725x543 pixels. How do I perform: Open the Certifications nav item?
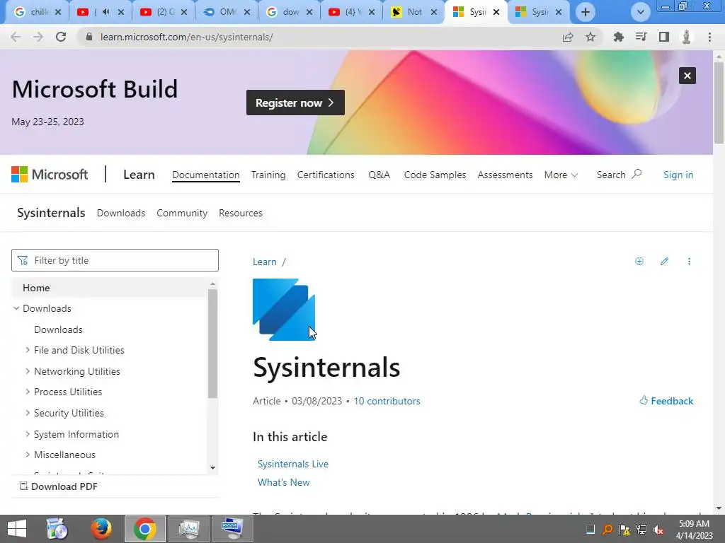326,175
